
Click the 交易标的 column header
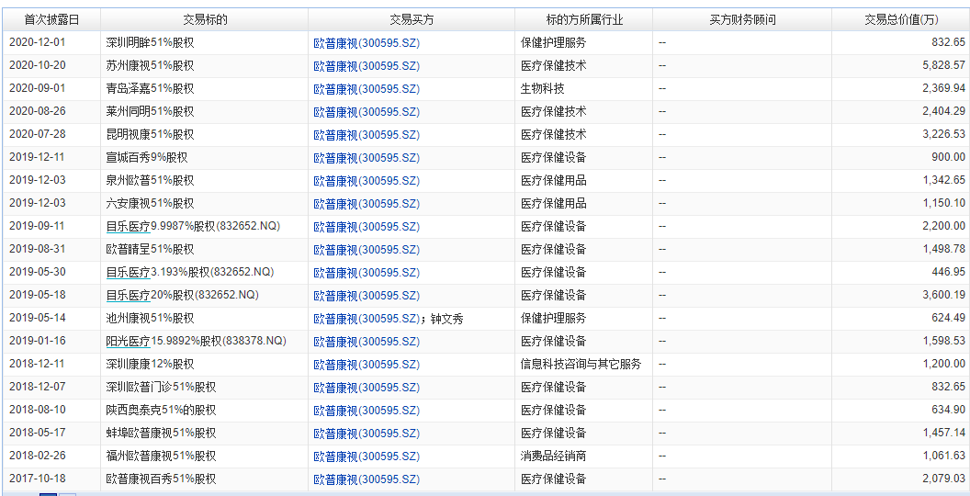tap(206, 20)
